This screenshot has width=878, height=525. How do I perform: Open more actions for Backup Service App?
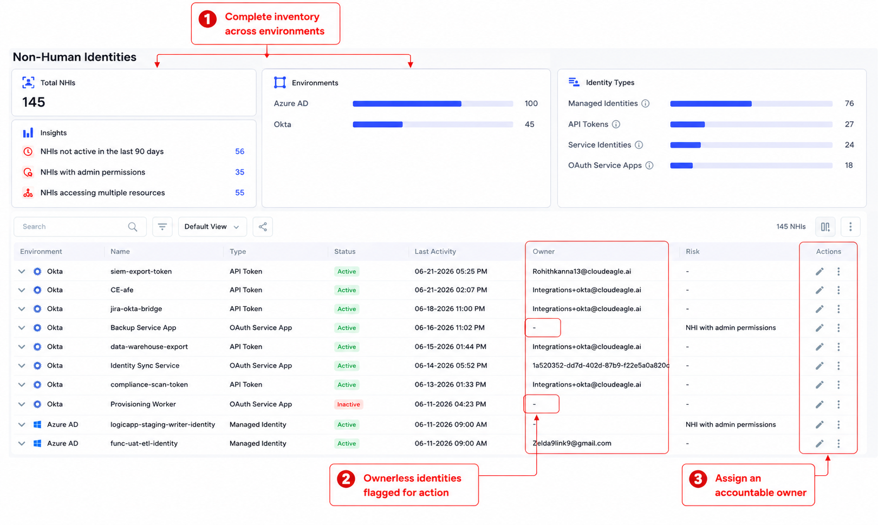(x=838, y=328)
